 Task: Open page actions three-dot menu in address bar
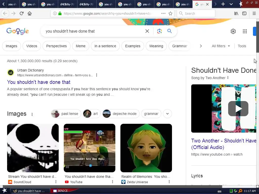163,13
